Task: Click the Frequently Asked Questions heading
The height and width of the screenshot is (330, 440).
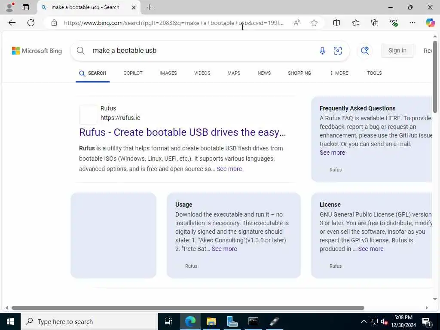Action: pos(357,108)
